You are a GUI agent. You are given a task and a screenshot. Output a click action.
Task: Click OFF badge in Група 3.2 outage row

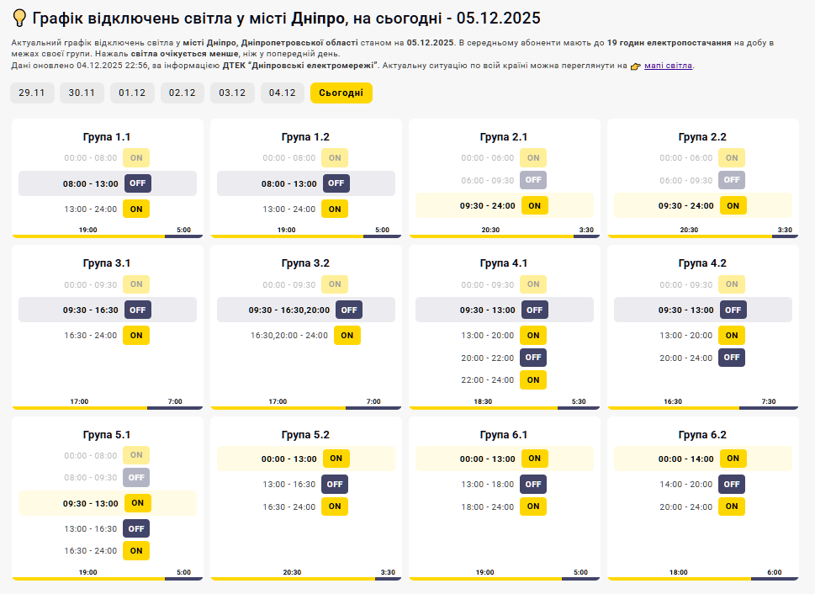click(x=349, y=310)
